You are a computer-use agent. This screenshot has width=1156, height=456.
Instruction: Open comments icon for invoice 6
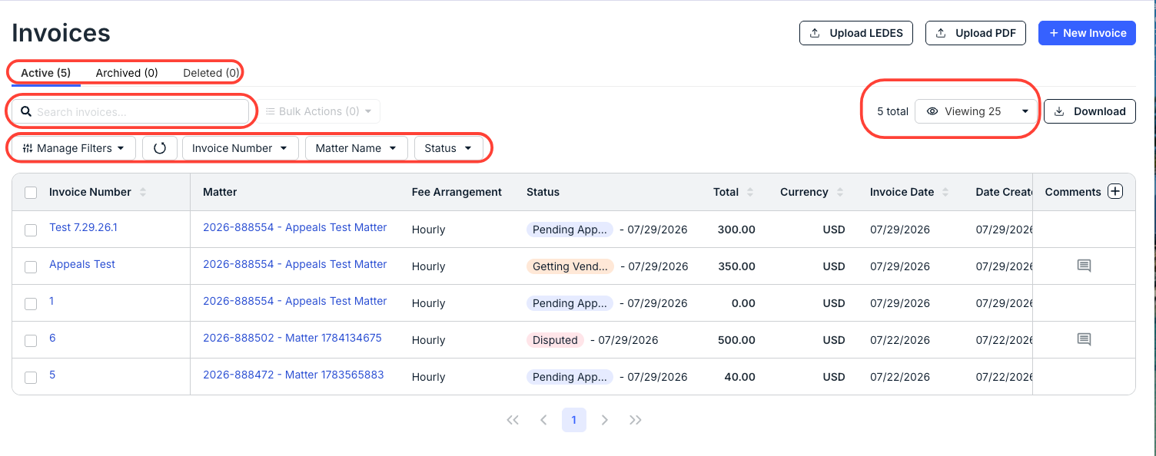(1084, 339)
